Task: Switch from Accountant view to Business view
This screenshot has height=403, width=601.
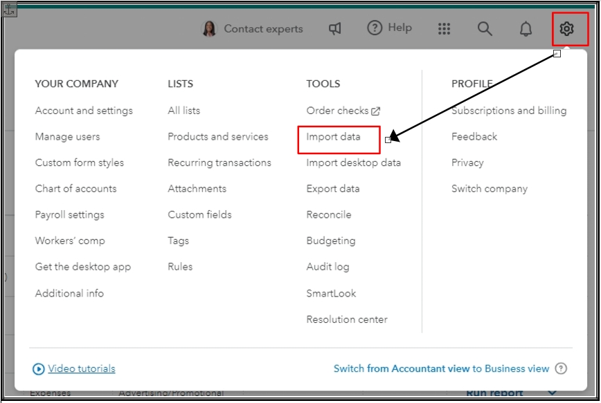Action: [x=441, y=369]
